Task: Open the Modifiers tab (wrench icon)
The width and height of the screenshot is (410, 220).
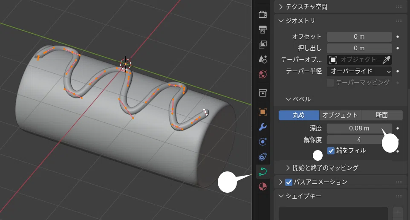Action: [263, 127]
